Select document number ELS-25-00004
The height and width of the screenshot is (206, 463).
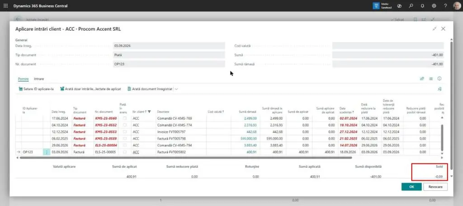(x=106, y=145)
